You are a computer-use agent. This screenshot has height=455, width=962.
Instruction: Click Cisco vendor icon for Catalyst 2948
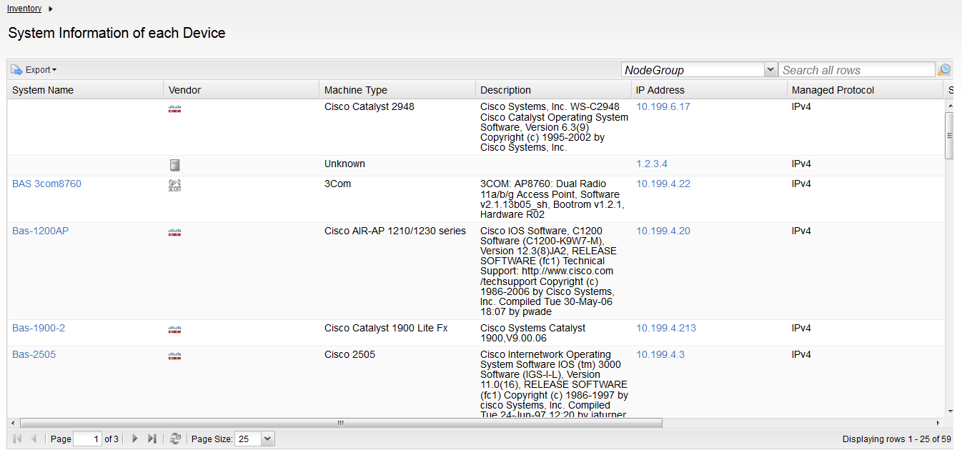point(175,109)
